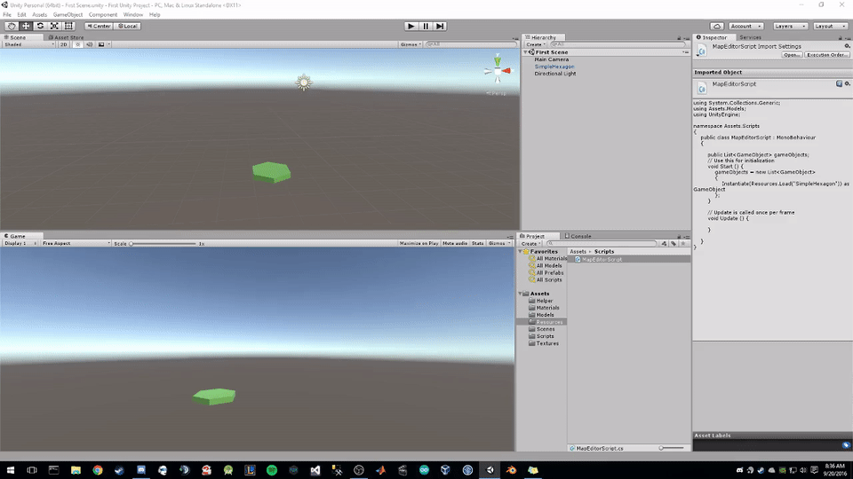Collapse First Scene in Hierarchy
This screenshot has width=853, height=479.
click(525, 52)
